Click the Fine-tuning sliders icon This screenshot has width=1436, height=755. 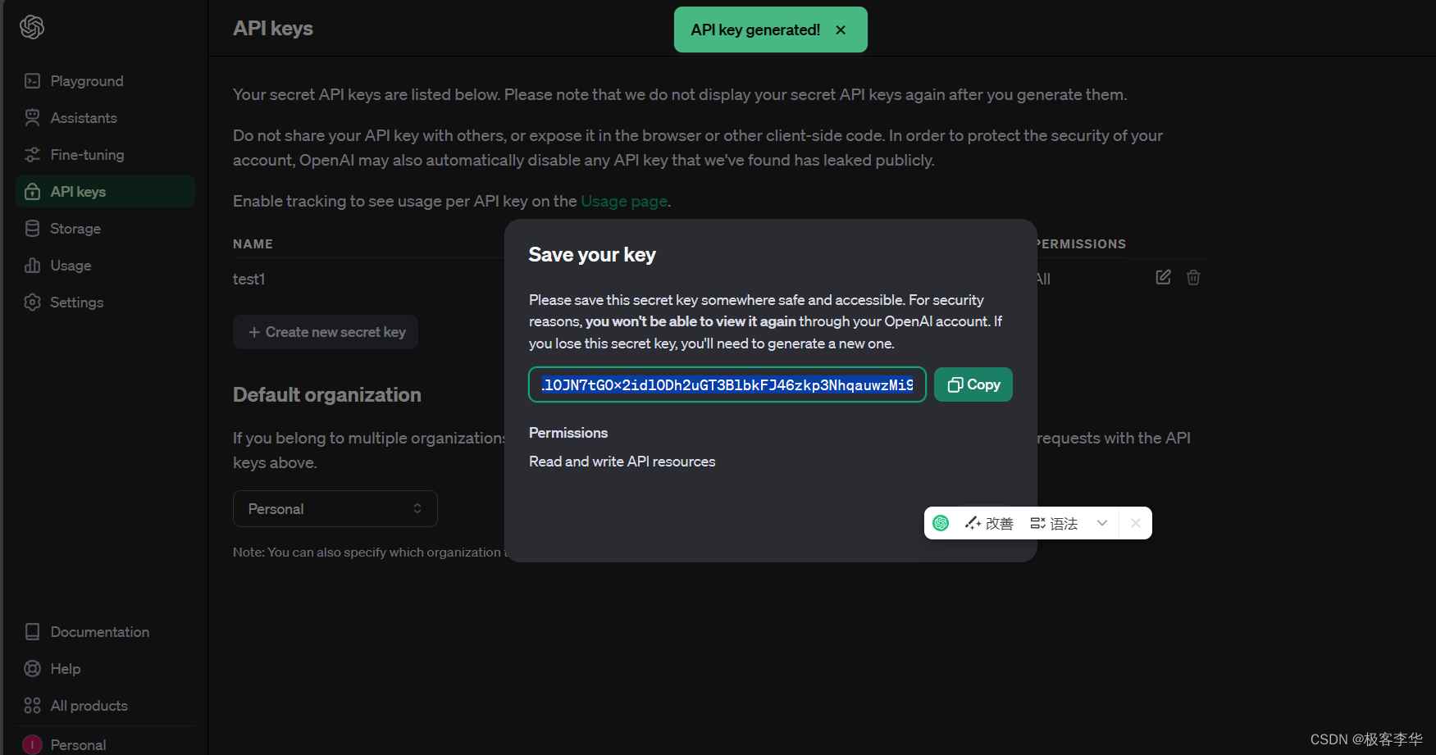(33, 155)
